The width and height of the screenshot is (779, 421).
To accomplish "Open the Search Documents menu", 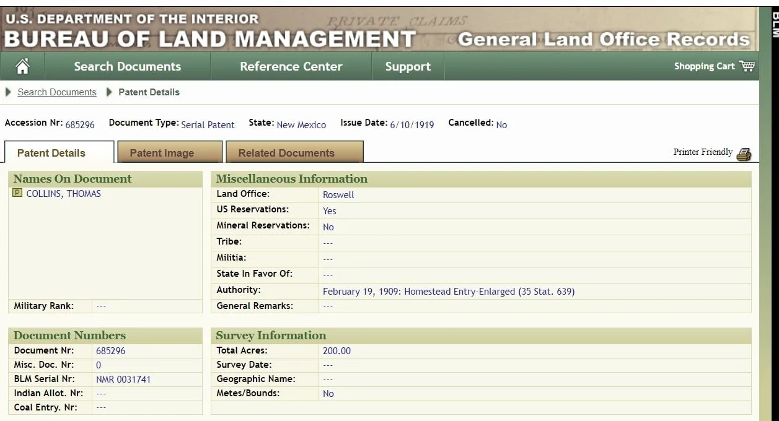I will pyautogui.click(x=128, y=66).
